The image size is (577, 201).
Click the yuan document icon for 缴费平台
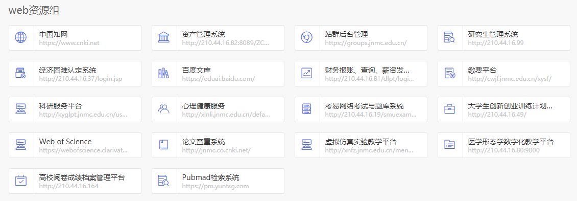pos(449,73)
